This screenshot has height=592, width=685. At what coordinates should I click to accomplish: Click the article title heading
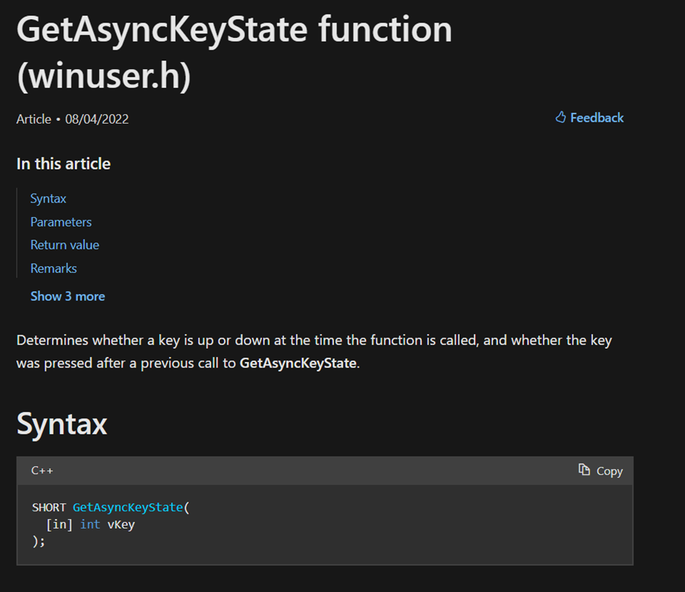click(x=234, y=52)
